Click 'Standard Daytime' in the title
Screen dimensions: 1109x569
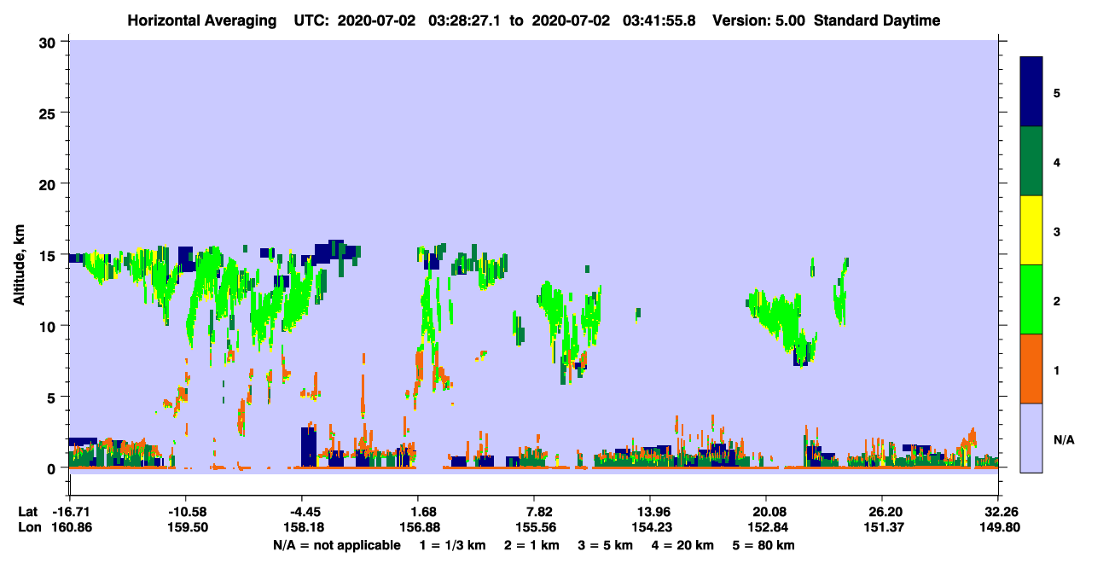point(877,20)
